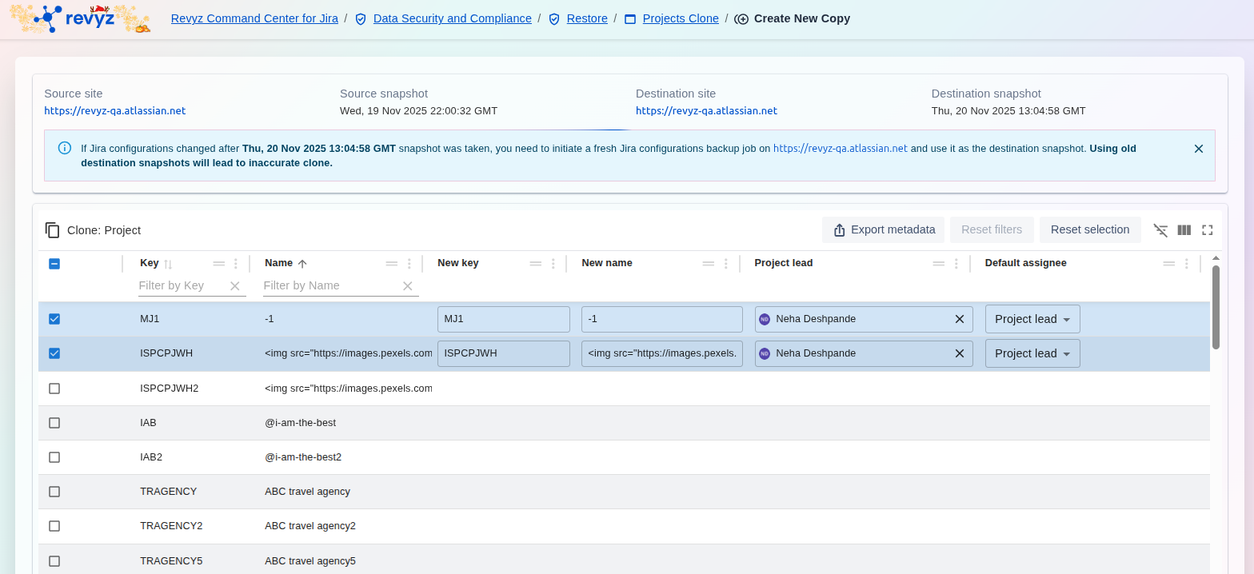The height and width of the screenshot is (574, 1254).
Task: Toggle the select-all header checkbox
Action: [x=54, y=264]
